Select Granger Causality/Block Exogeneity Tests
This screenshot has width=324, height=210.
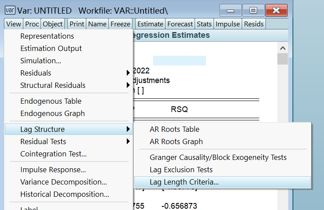coord(218,157)
